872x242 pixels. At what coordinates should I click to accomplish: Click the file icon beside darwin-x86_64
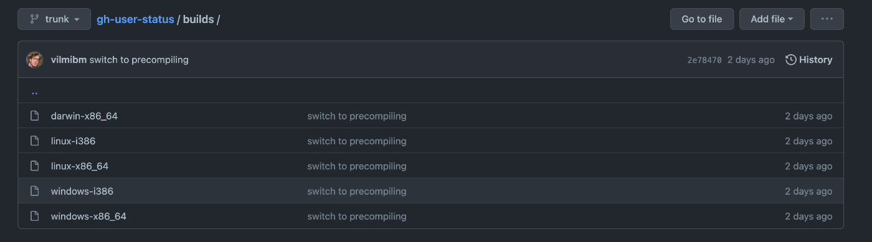point(35,116)
